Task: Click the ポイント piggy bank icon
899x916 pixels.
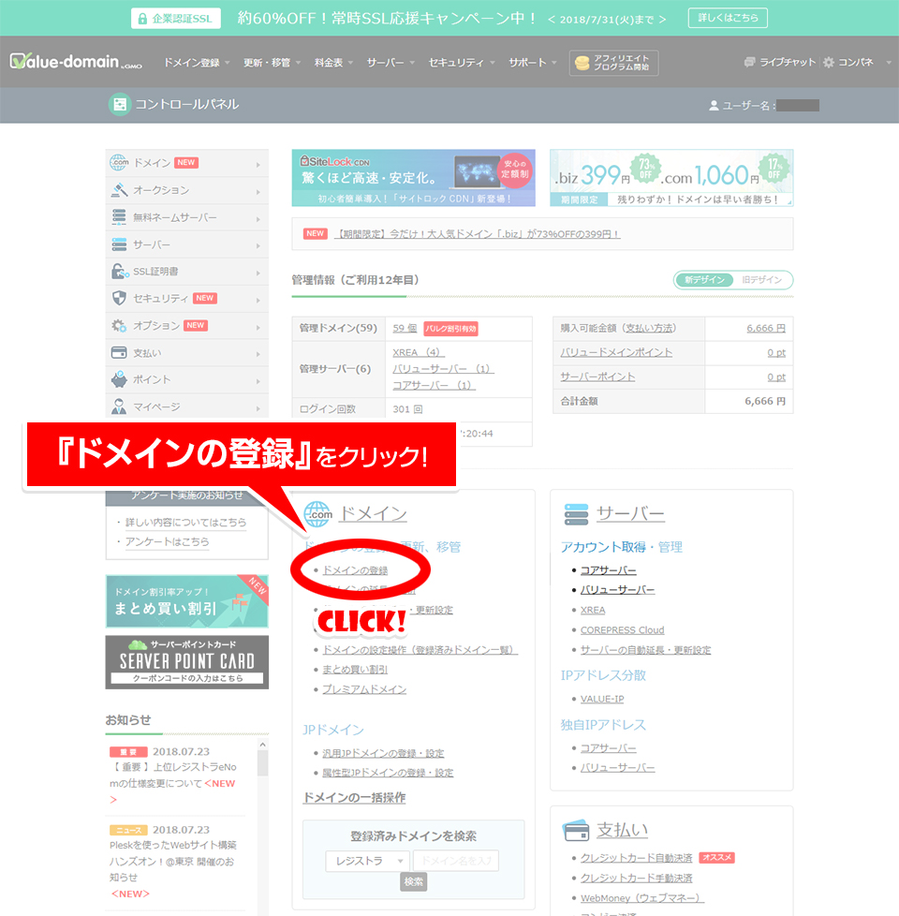Action: click(x=119, y=379)
